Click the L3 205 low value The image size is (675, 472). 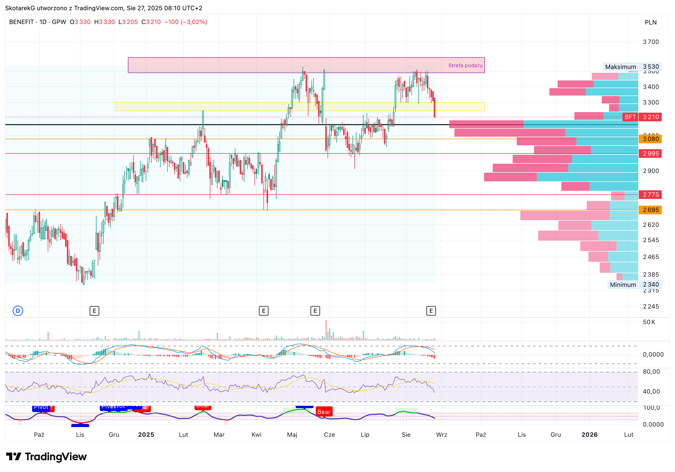click(128, 22)
